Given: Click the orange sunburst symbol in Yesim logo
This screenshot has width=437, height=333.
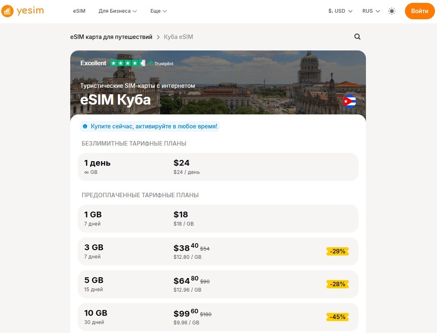Looking at the screenshot, I should coord(7,11).
